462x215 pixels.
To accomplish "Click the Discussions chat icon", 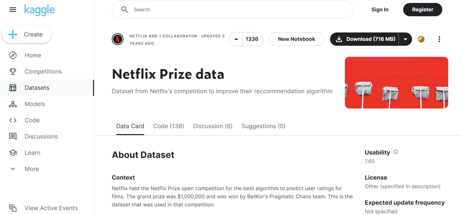I will [x=13, y=137].
